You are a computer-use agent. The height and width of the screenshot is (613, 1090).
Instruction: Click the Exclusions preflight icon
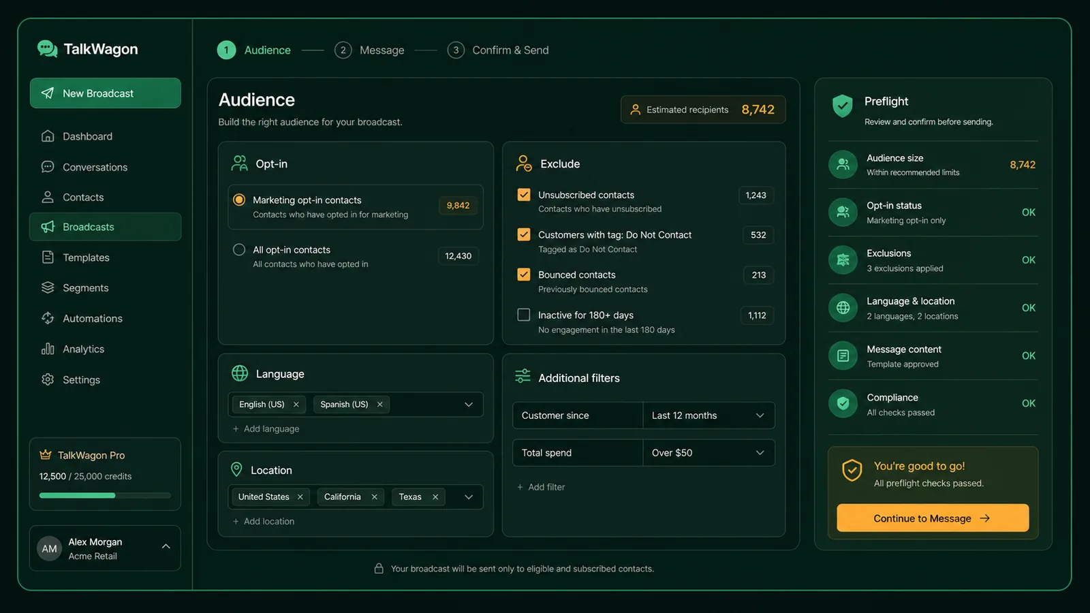coord(843,260)
